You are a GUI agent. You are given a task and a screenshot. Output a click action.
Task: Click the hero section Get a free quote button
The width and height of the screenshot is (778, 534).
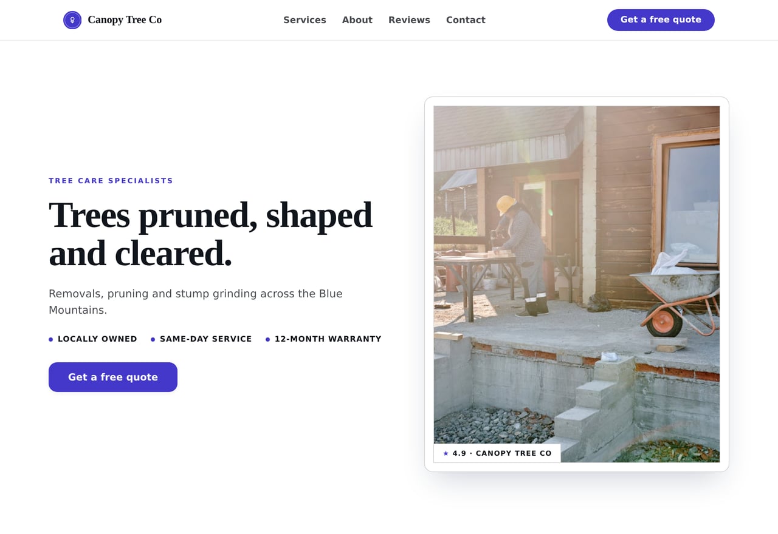coord(113,377)
